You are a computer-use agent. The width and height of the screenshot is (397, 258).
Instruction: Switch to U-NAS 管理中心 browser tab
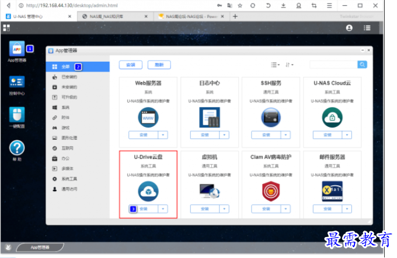pyautogui.click(x=38, y=16)
